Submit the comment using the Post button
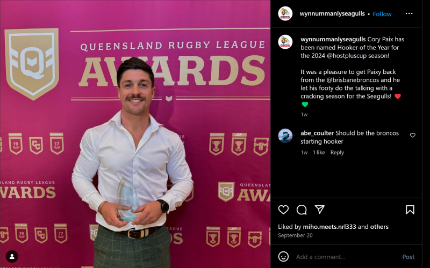The image size is (430, 268). point(408,257)
